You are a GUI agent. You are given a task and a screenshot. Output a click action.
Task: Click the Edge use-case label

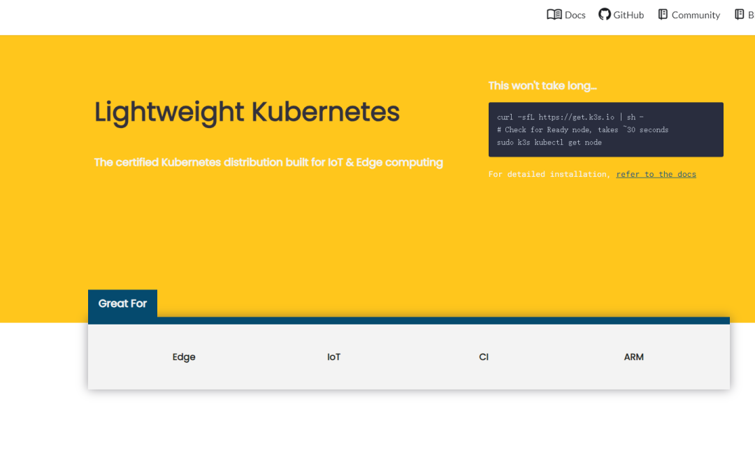(184, 357)
